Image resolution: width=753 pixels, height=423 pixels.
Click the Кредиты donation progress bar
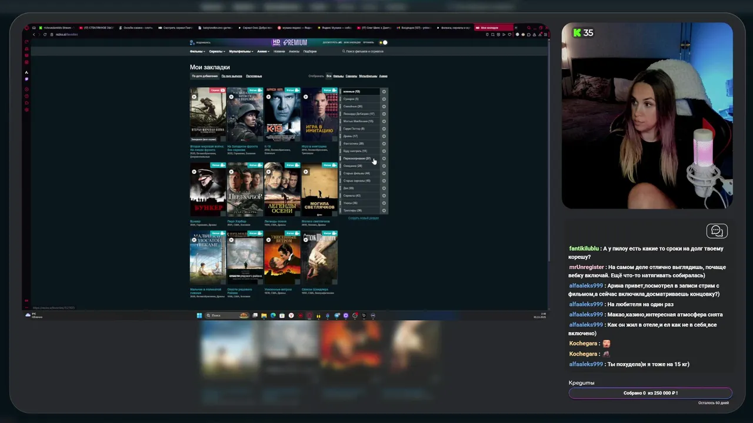[650, 393]
